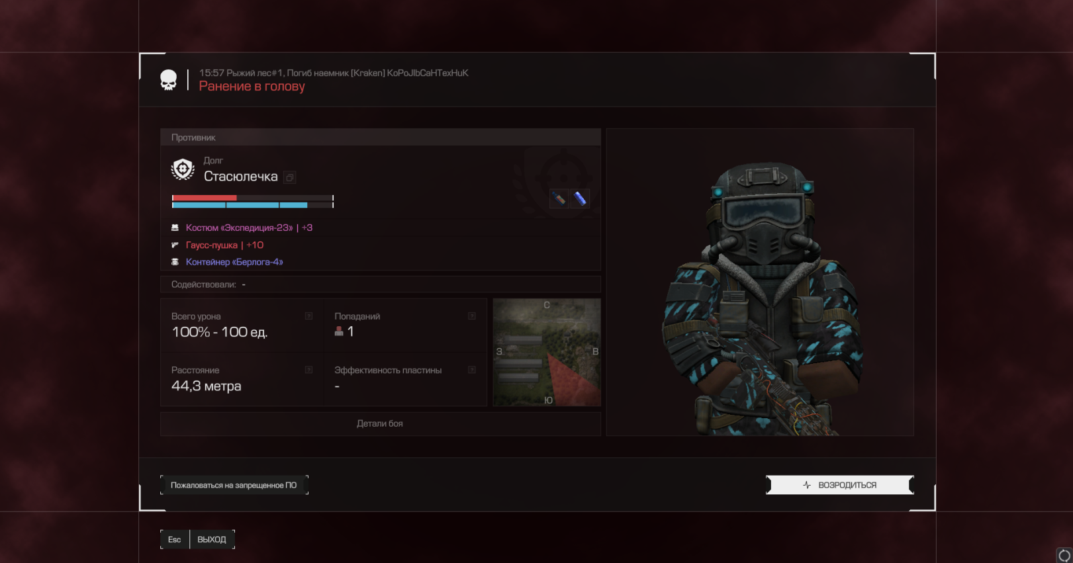Click the blue consumable item icon
Screen dimensions: 1073x563
click(580, 198)
